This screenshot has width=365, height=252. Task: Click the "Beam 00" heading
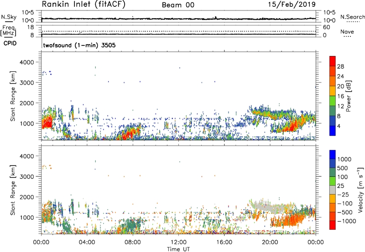click(x=178, y=5)
